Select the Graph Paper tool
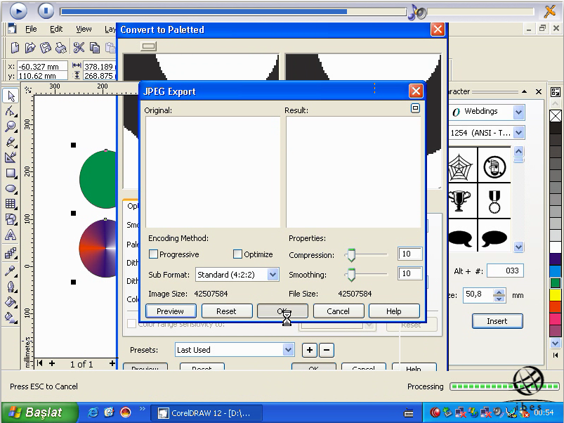This screenshot has height=423, width=564. pyautogui.click(x=11, y=204)
